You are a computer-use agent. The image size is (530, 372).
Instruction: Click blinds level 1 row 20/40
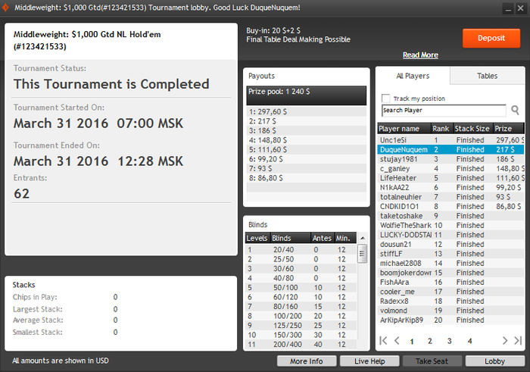301,249
